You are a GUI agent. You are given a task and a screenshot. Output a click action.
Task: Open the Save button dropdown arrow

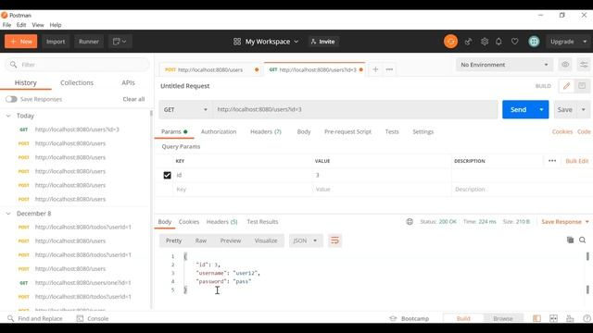(x=584, y=109)
